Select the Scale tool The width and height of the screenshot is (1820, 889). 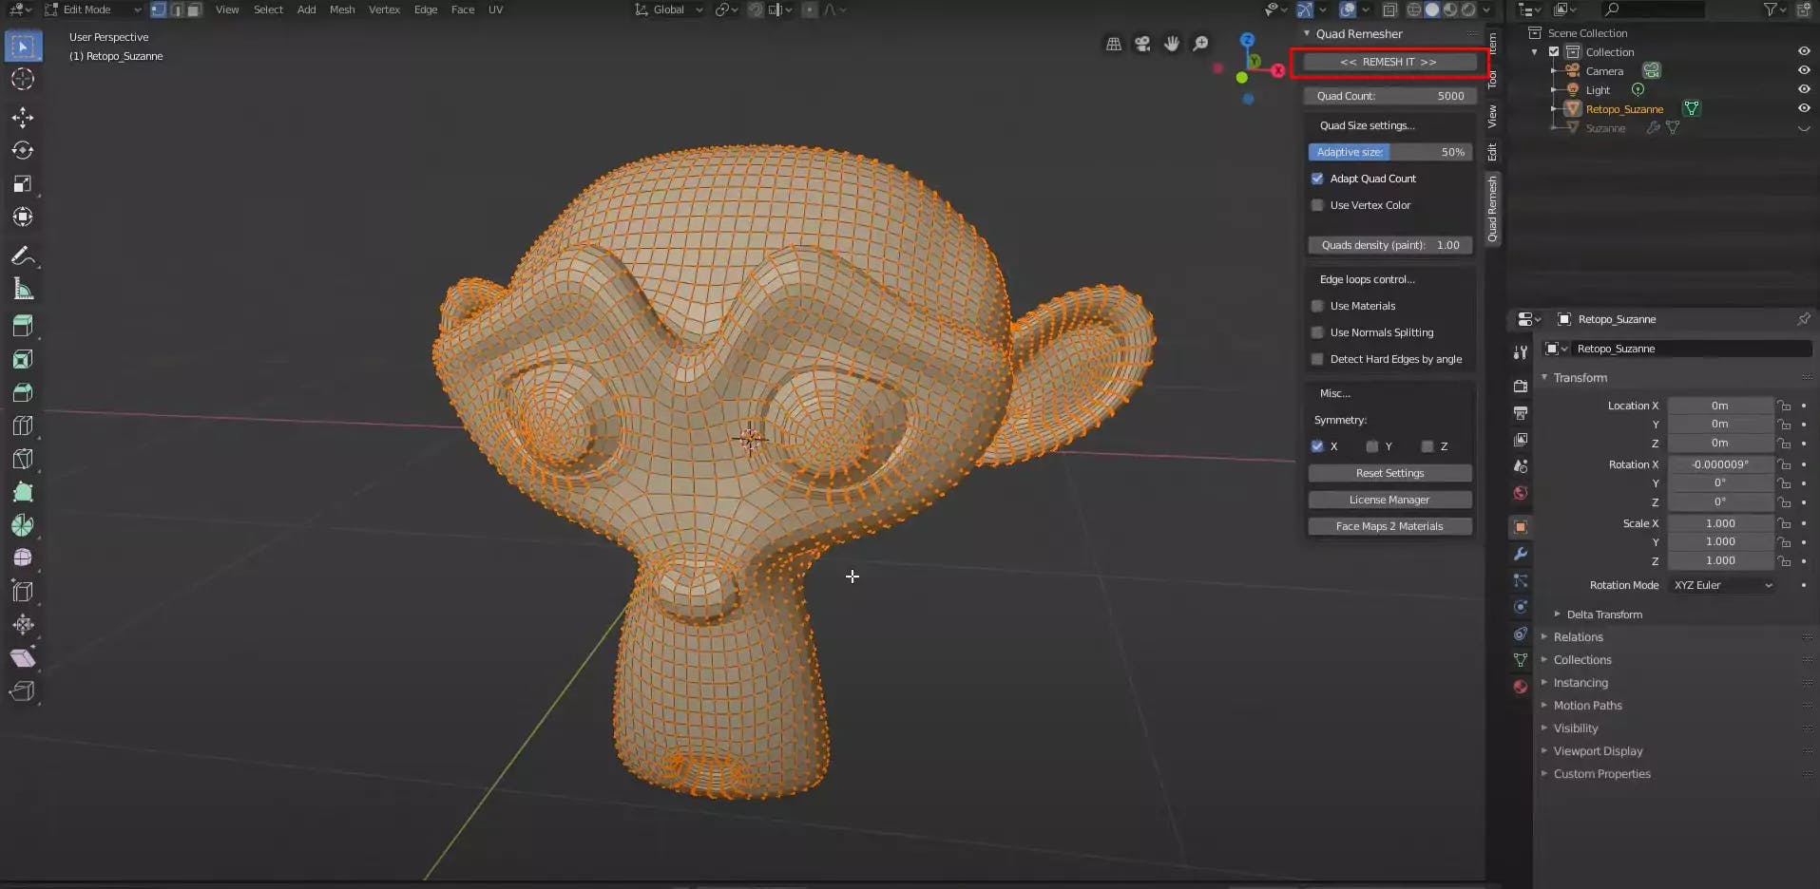tap(23, 183)
